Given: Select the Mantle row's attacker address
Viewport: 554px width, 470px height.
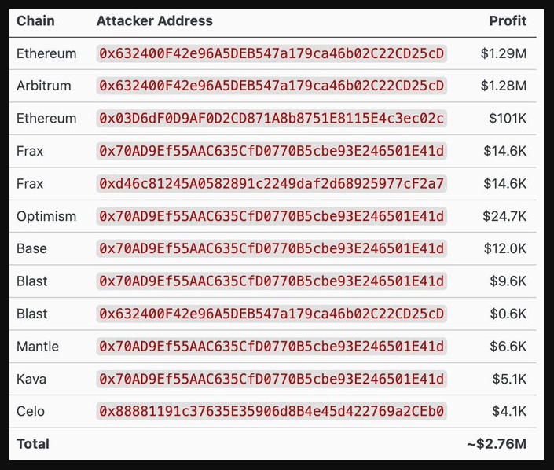Looking at the screenshot, I should (x=271, y=347).
